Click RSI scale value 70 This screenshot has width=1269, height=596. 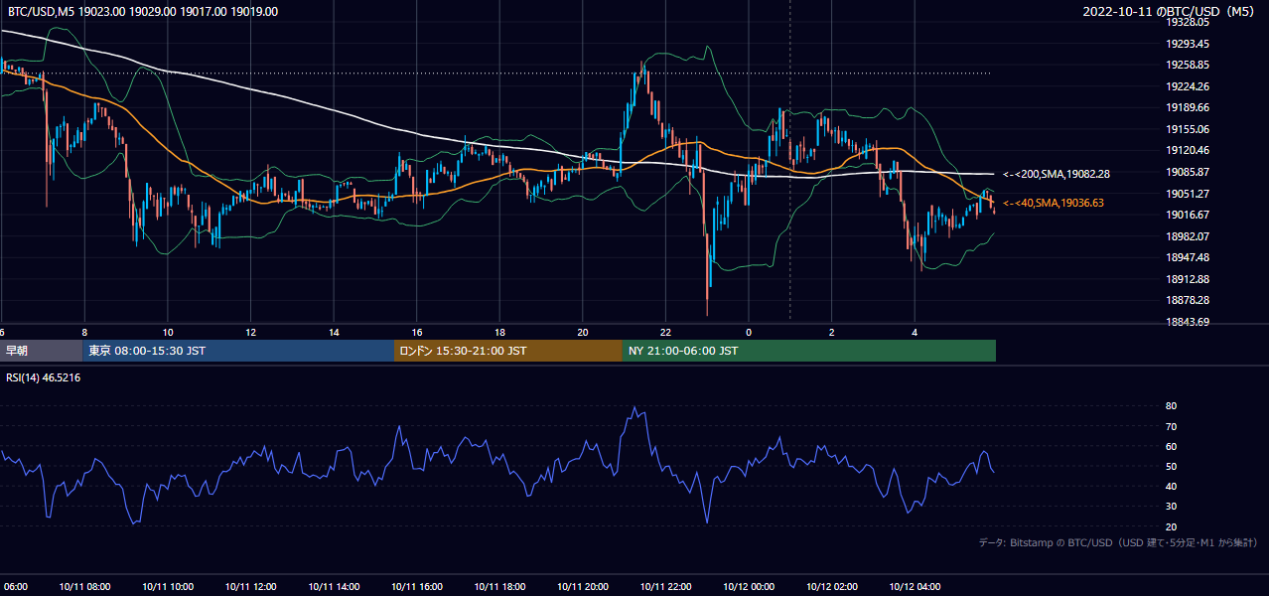(x=1172, y=426)
